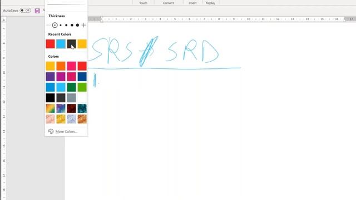Image resolution: width=356 pixels, height=200 pixels.
Task: Click the horizontal ruler at mark 8
Action: click(219, 19)
